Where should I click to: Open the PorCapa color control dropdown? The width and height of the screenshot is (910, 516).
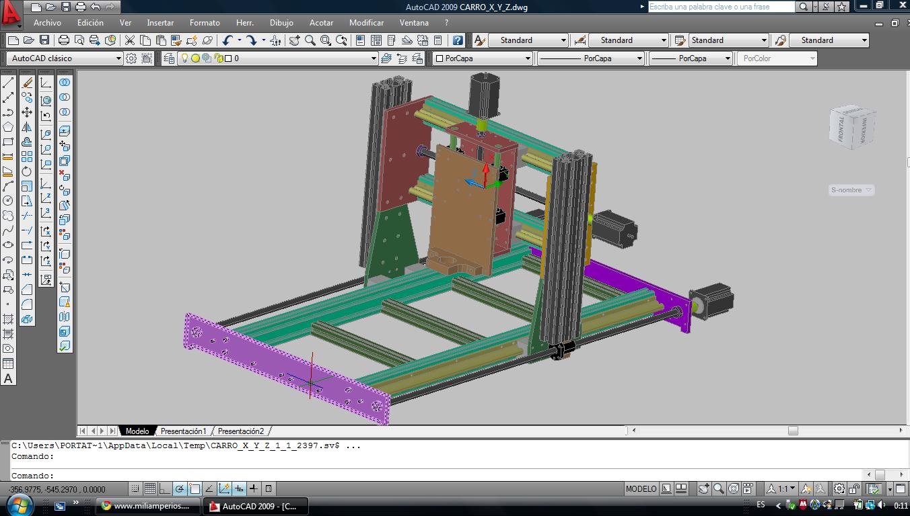528,58
